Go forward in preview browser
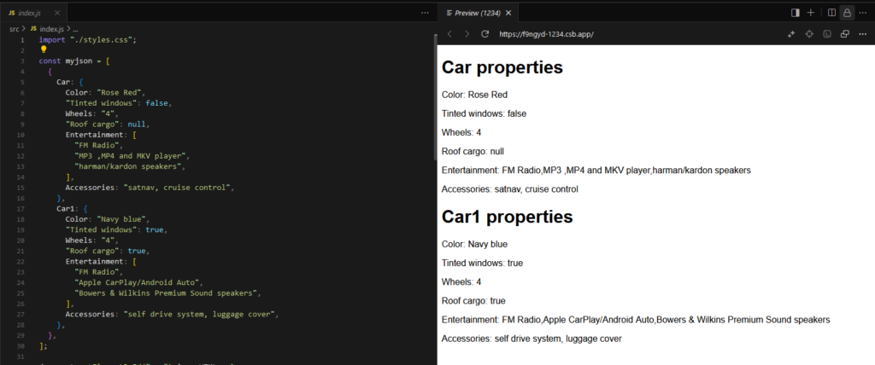The width and height of the screenshot is (875, 365). [467, 34]
